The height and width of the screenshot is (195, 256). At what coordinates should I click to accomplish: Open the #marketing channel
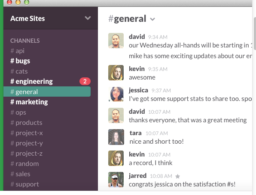coord(29,102)
